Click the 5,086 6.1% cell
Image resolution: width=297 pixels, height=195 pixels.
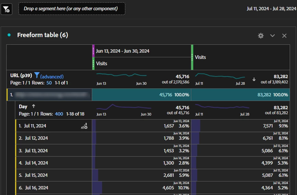click(241, 150)
